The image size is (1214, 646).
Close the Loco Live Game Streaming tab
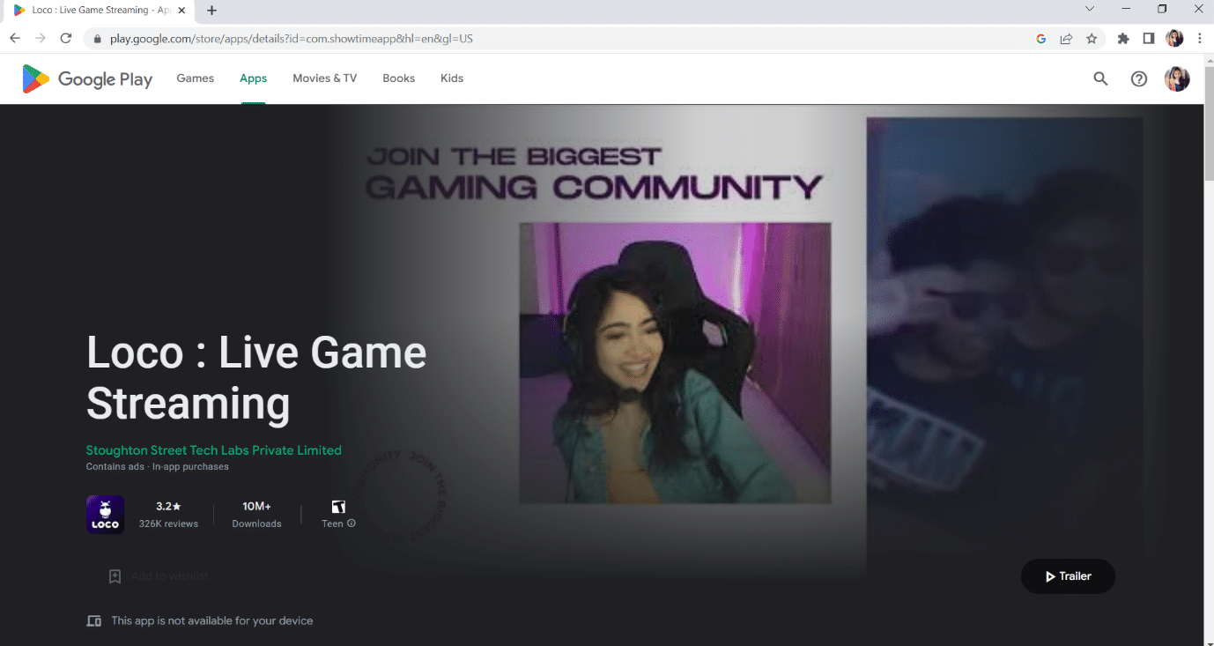(181, 11)
